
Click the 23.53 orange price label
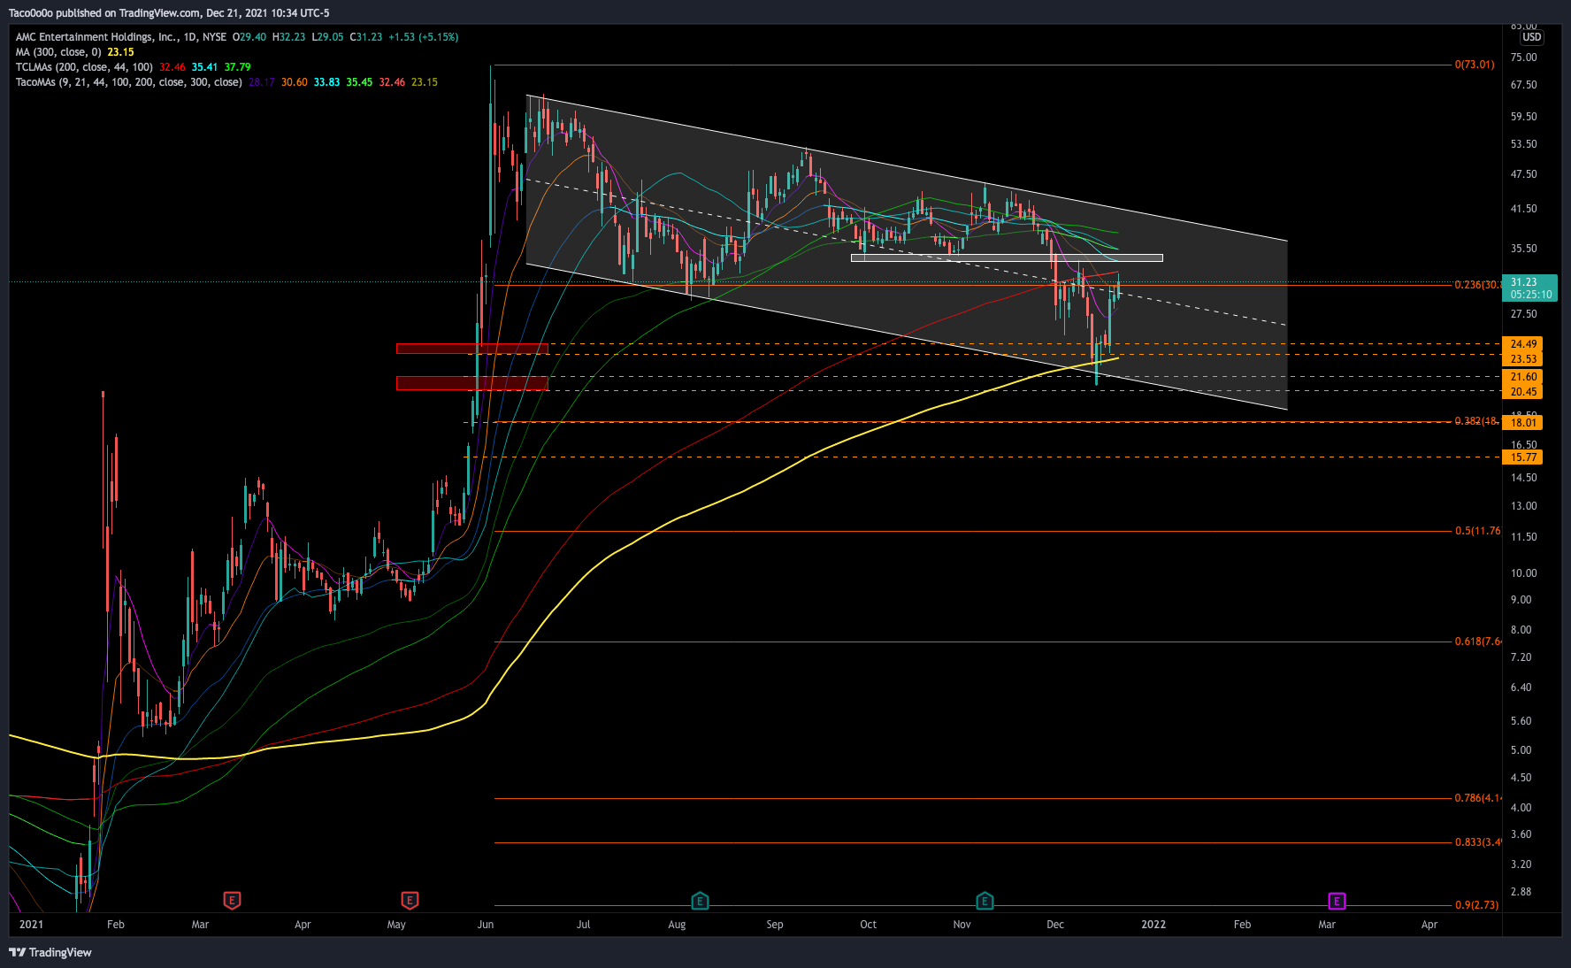[x=1522, y=359]
